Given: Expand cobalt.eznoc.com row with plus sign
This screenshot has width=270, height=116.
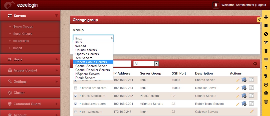Looking at the screenshot, I should tap(80, 104).
